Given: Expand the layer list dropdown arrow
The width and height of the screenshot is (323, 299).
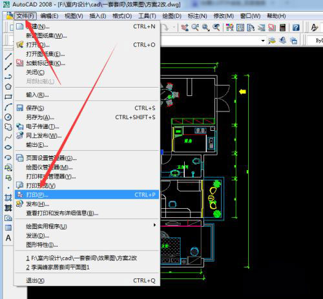Looking at the screenshot, I should (263, 41).
